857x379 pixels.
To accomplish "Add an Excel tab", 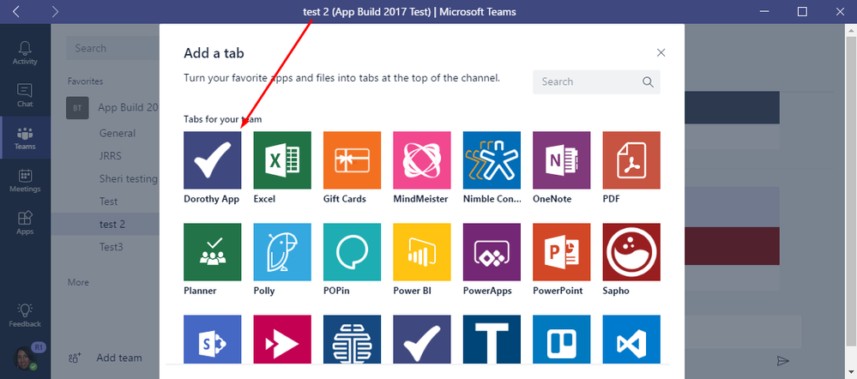I will coord(282,160).
